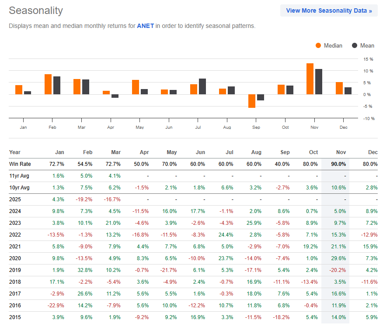Click September's negative median bar
This screenshot has height=330, width=383.
coord(252,101)
